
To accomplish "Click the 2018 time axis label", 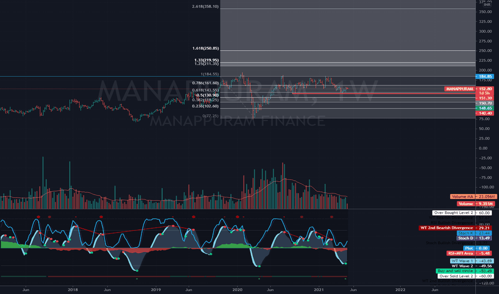I will (x=73, y=290).
